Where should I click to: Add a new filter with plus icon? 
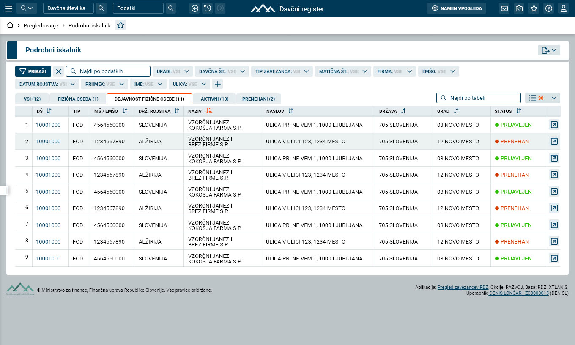tap(217, 84)
